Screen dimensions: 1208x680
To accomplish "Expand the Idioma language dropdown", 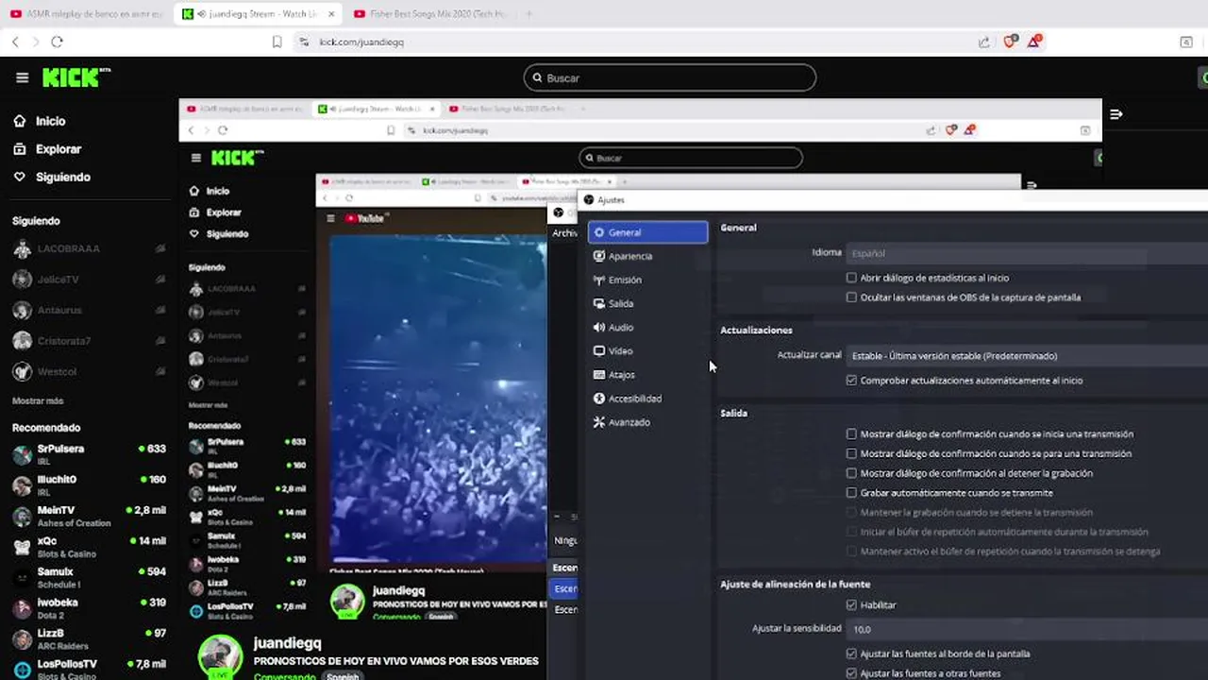I will coord(1027,253).
